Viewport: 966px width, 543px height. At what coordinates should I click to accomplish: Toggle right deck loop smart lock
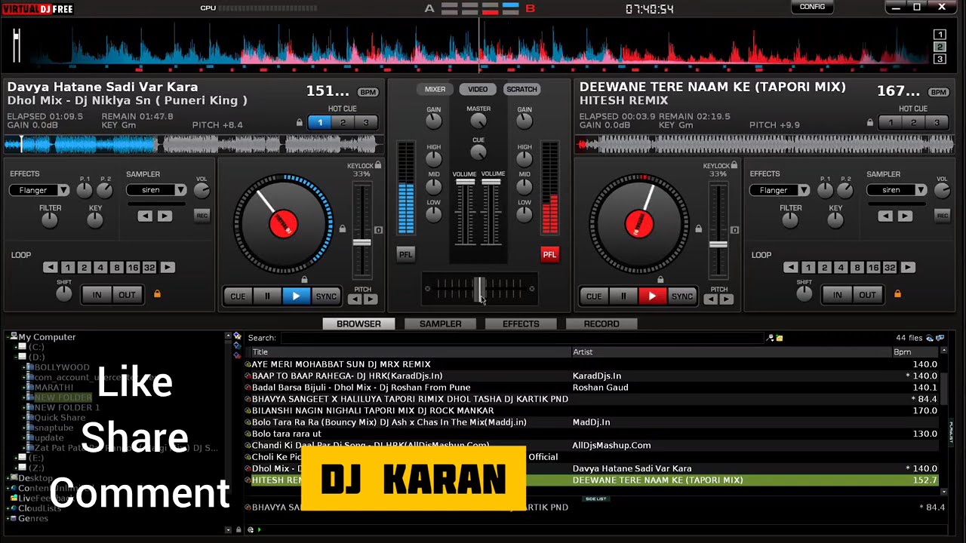(x=897, y=294)
